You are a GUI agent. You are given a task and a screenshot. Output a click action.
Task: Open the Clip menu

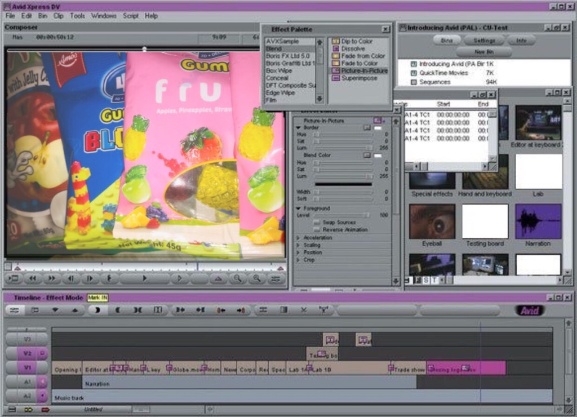(x=58, y=16)
